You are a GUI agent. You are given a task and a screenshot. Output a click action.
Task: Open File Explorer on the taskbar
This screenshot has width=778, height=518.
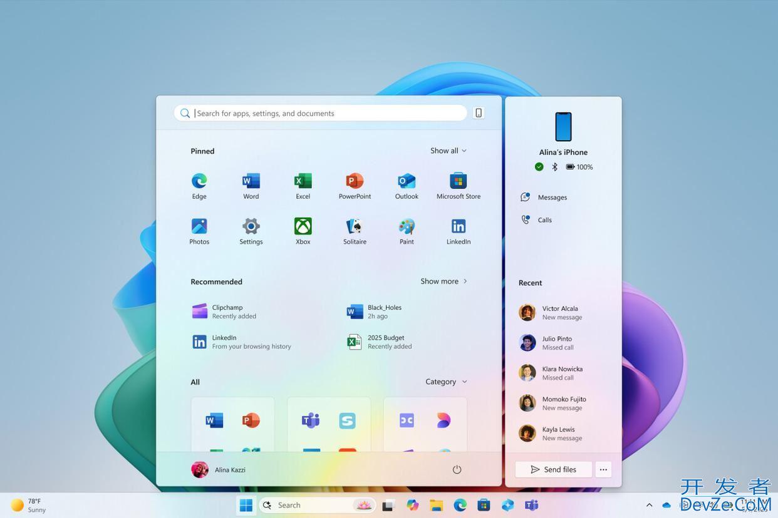(x=436, y=505)
